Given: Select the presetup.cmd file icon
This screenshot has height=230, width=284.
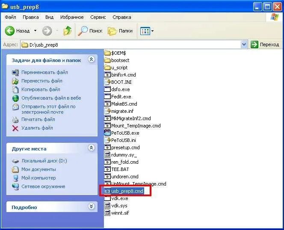Looking at the screenshot, I should point(107,147).
